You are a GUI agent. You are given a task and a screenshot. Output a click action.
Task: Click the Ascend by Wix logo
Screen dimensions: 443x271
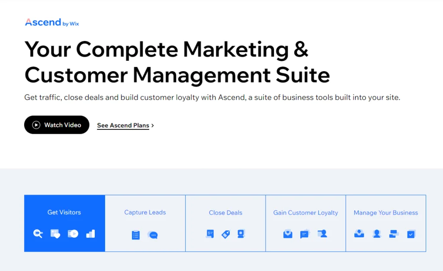tap(52, 22)
